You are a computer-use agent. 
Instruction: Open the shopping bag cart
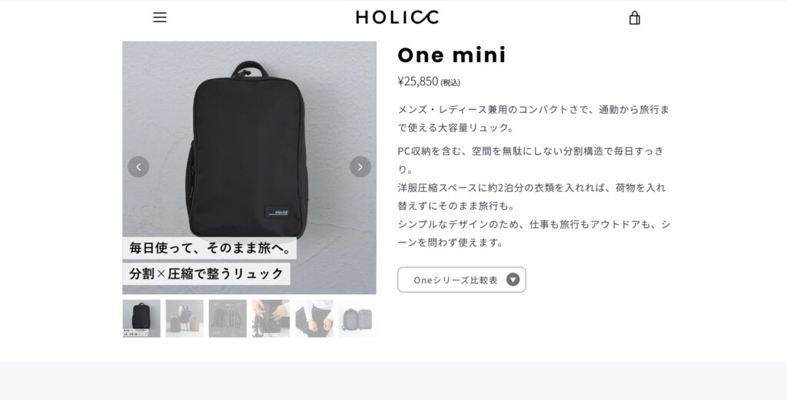(634, 18)
